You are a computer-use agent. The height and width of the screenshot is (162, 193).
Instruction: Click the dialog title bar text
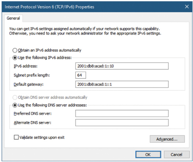50,7
